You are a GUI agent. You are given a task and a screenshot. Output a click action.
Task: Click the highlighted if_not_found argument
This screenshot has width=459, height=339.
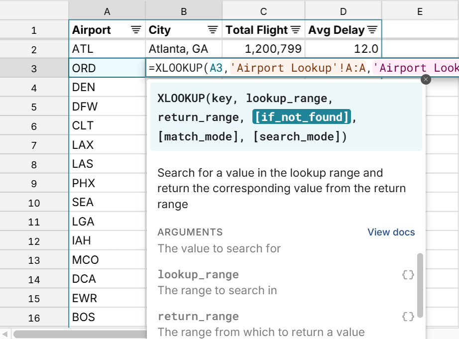click(x=302, y=117)
